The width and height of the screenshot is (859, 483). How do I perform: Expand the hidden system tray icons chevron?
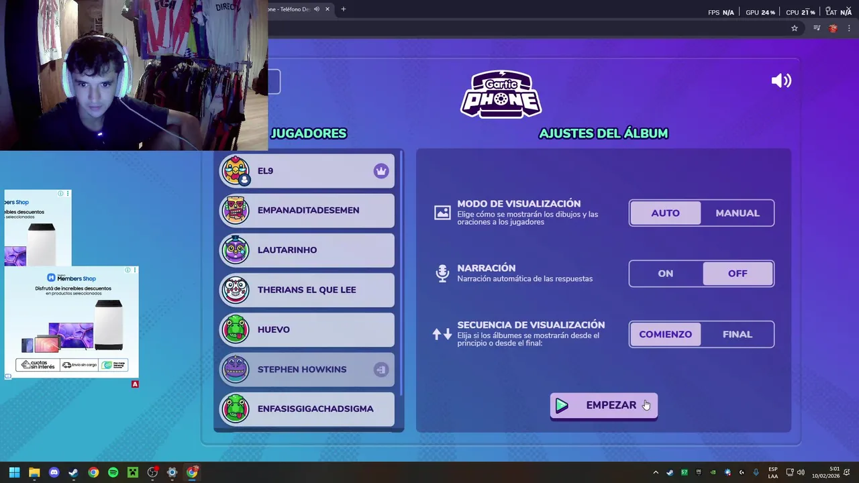click(x=656, y=472)
